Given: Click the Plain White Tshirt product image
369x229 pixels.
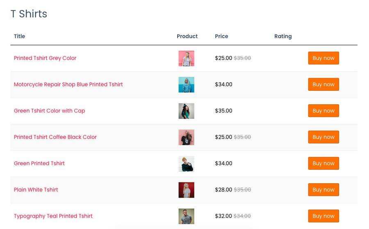Looking at the screenshot, I should [x=186, y=190].
